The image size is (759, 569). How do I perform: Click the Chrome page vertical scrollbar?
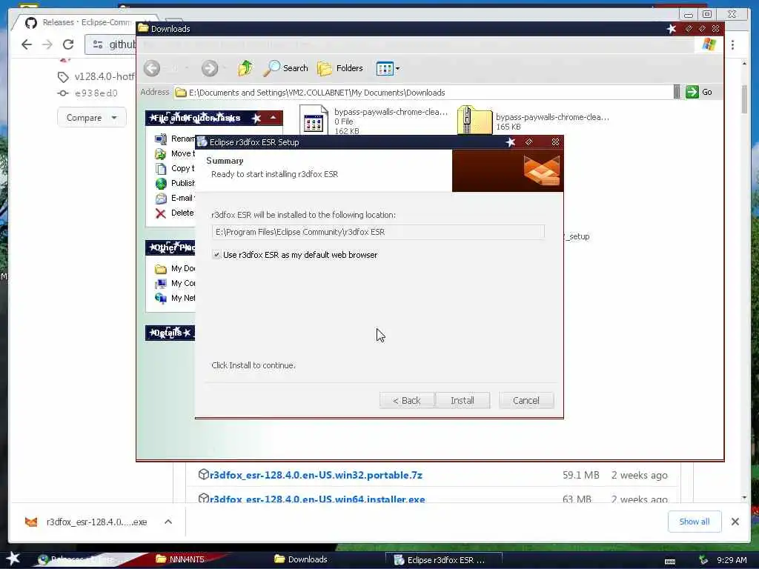click(x=744, y=99)
